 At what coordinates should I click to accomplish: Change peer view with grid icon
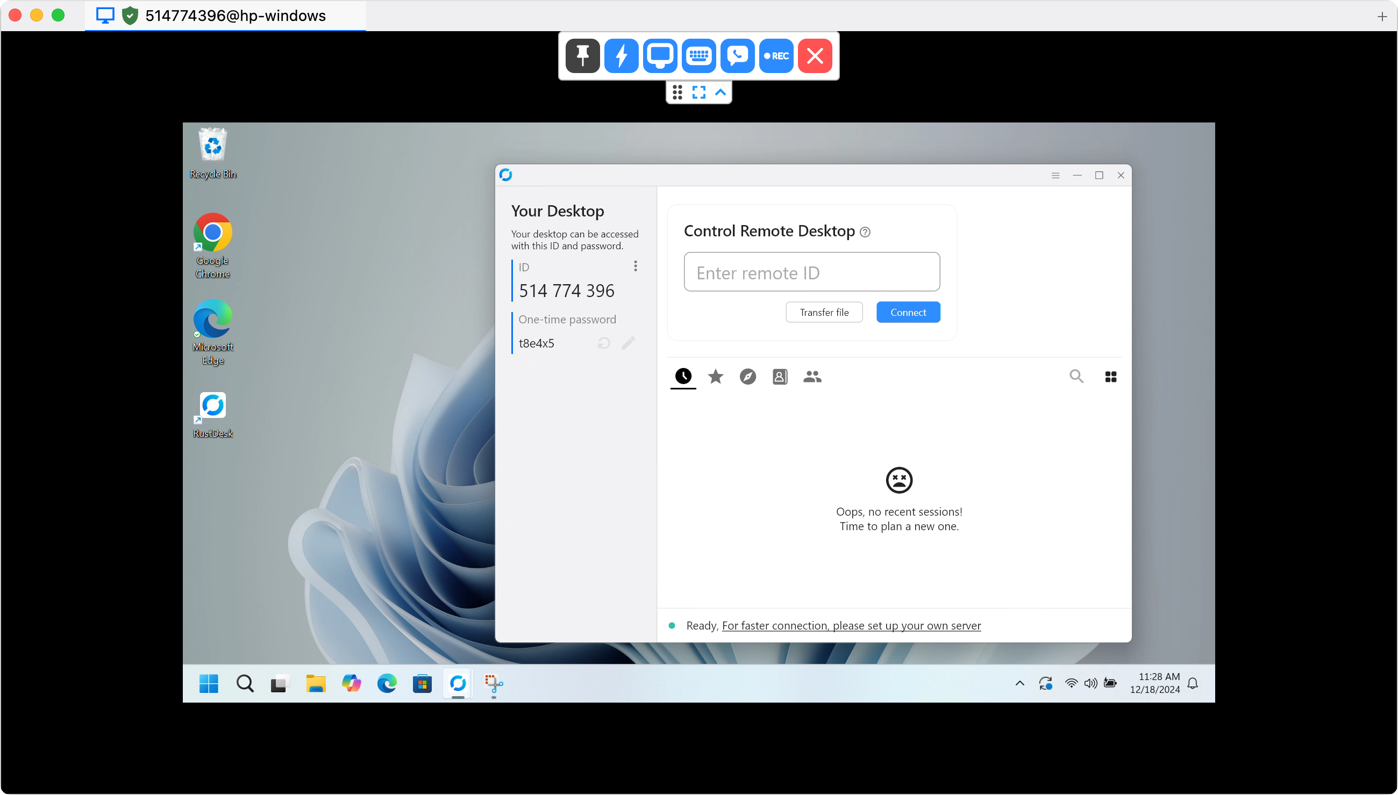1110,377
